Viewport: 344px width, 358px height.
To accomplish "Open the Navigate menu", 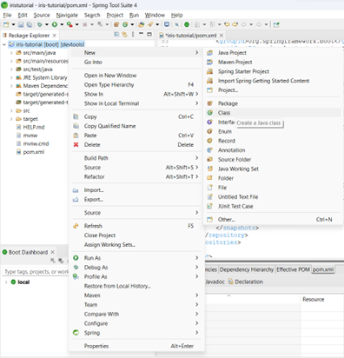I will click(67, 15).
